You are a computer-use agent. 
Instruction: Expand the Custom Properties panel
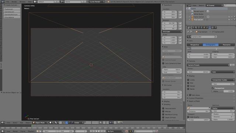[188, 98]
